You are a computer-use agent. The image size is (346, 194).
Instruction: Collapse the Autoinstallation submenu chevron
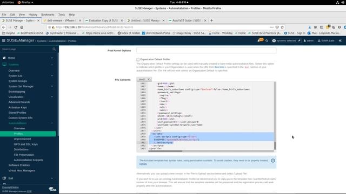click(x=52, y=123)
